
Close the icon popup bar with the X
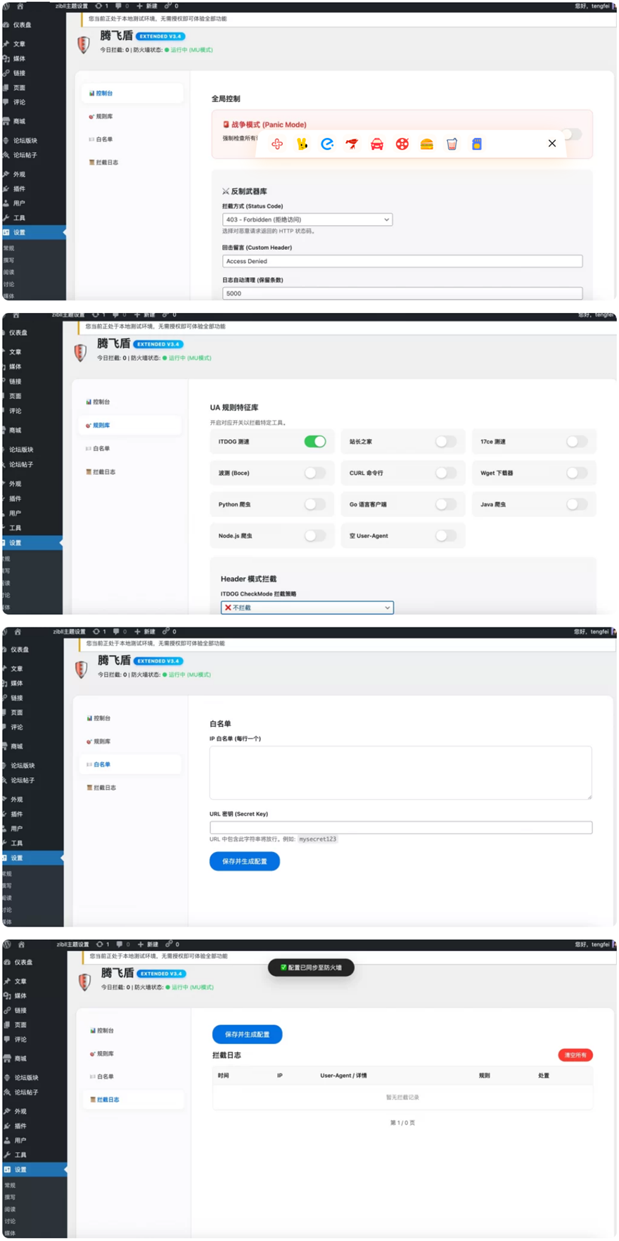[x=552, y=144]
